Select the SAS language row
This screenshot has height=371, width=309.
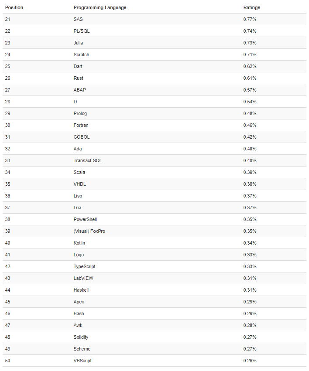point(154,19)
